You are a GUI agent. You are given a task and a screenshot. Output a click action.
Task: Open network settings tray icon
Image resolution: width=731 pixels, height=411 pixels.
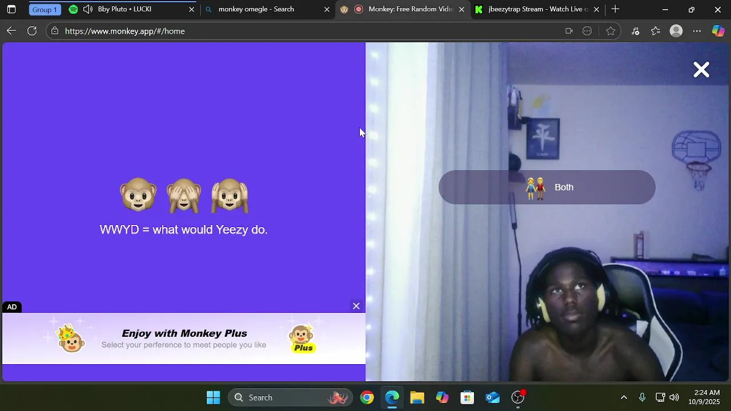point(660,398)
